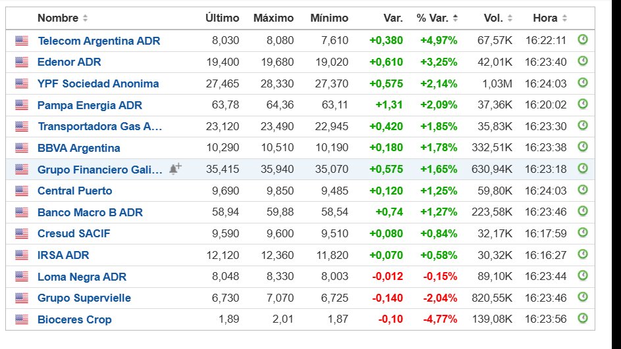
Task: Click US flag icon beside Pampa Energia ADR
Action: 22,105
